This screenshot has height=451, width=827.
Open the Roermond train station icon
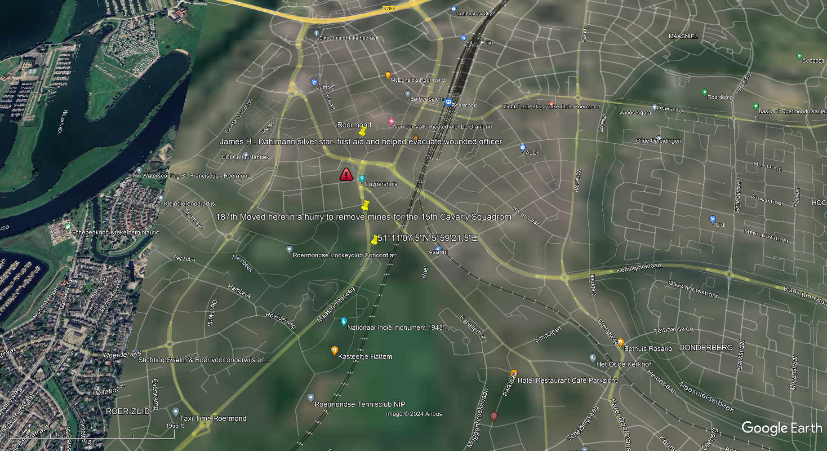pyautogui.click(x=448, y=102)
